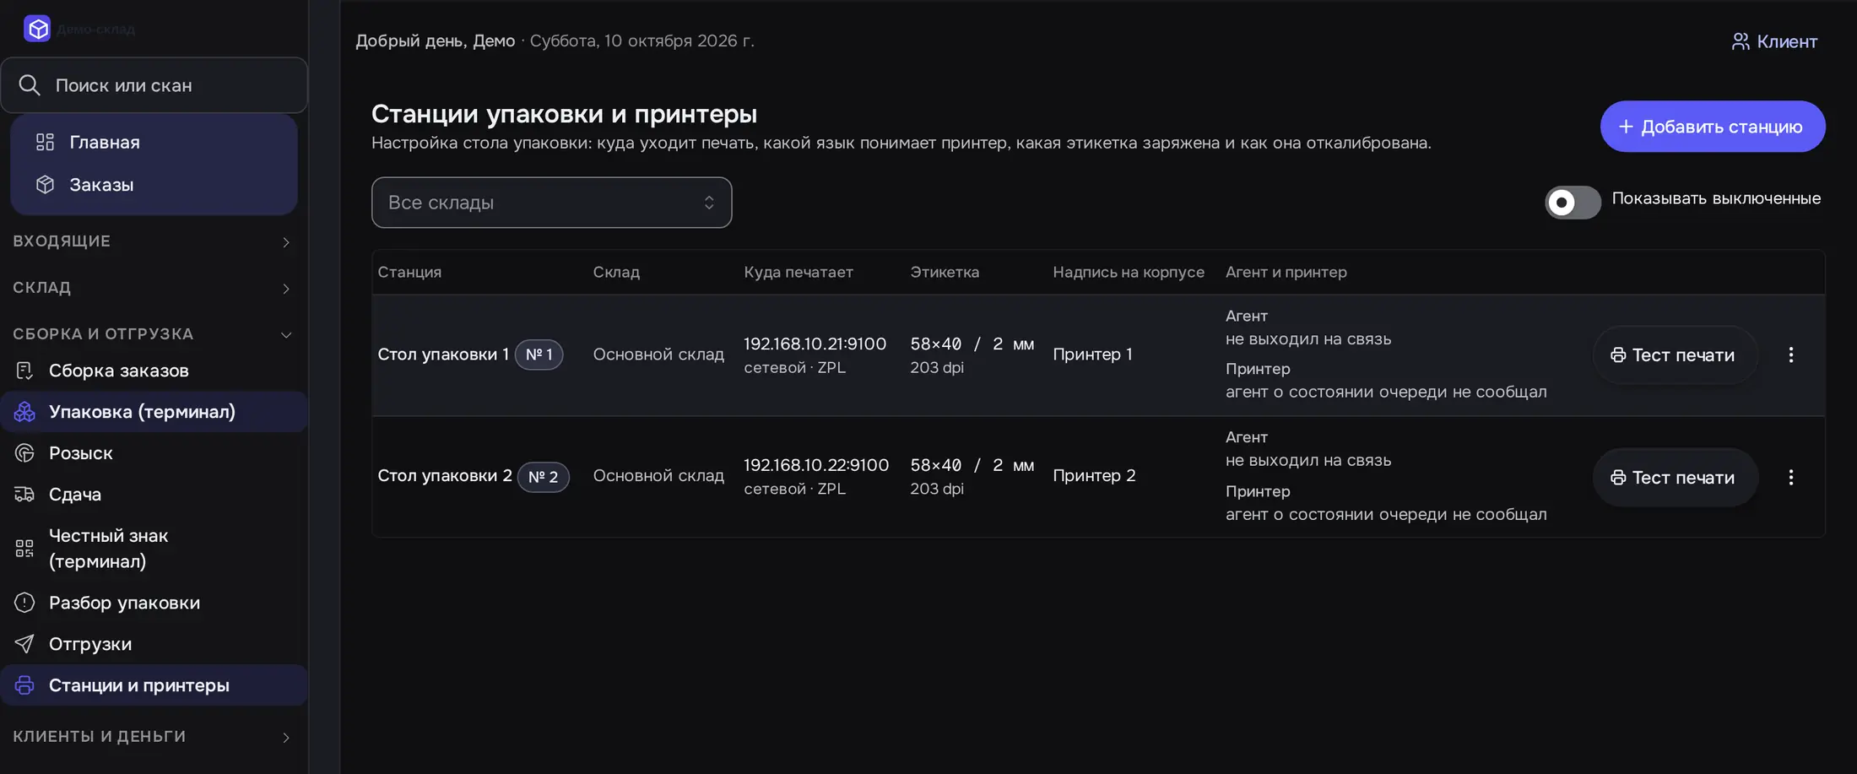Click the Клиент user icon

point(1741,41)
